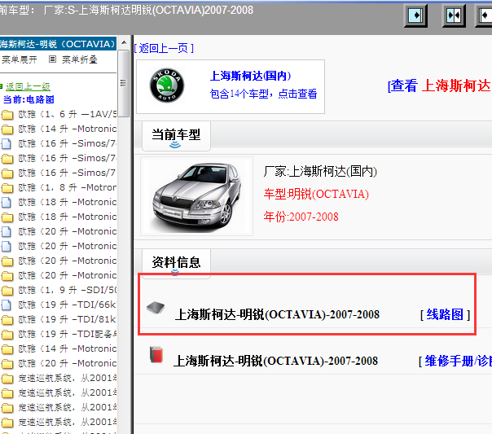Click the 当前:电路图 label
This screenshot has width=492, height=434.
pos(29,99)
